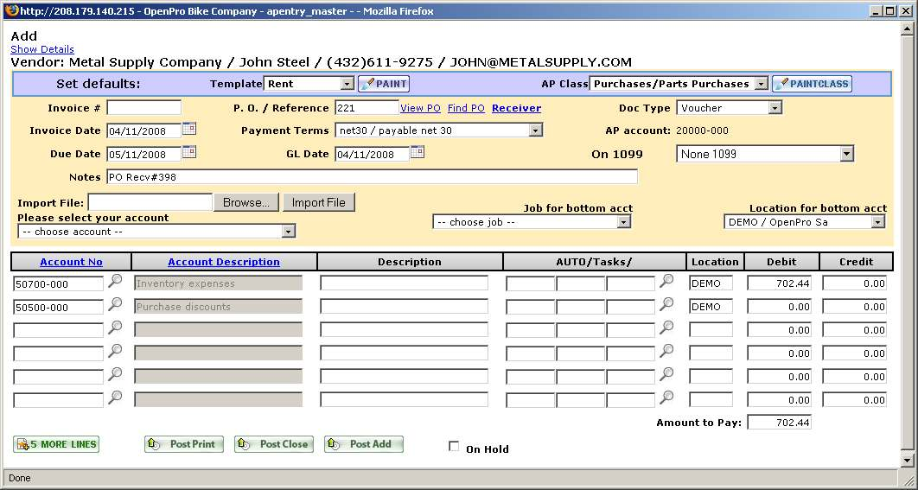Open the Invoice Date calendar picker
Screen dimensions: 918x490
click(x=189, y=129)
